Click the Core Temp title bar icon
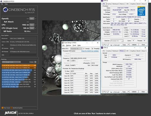 click(x=63, y=43)
